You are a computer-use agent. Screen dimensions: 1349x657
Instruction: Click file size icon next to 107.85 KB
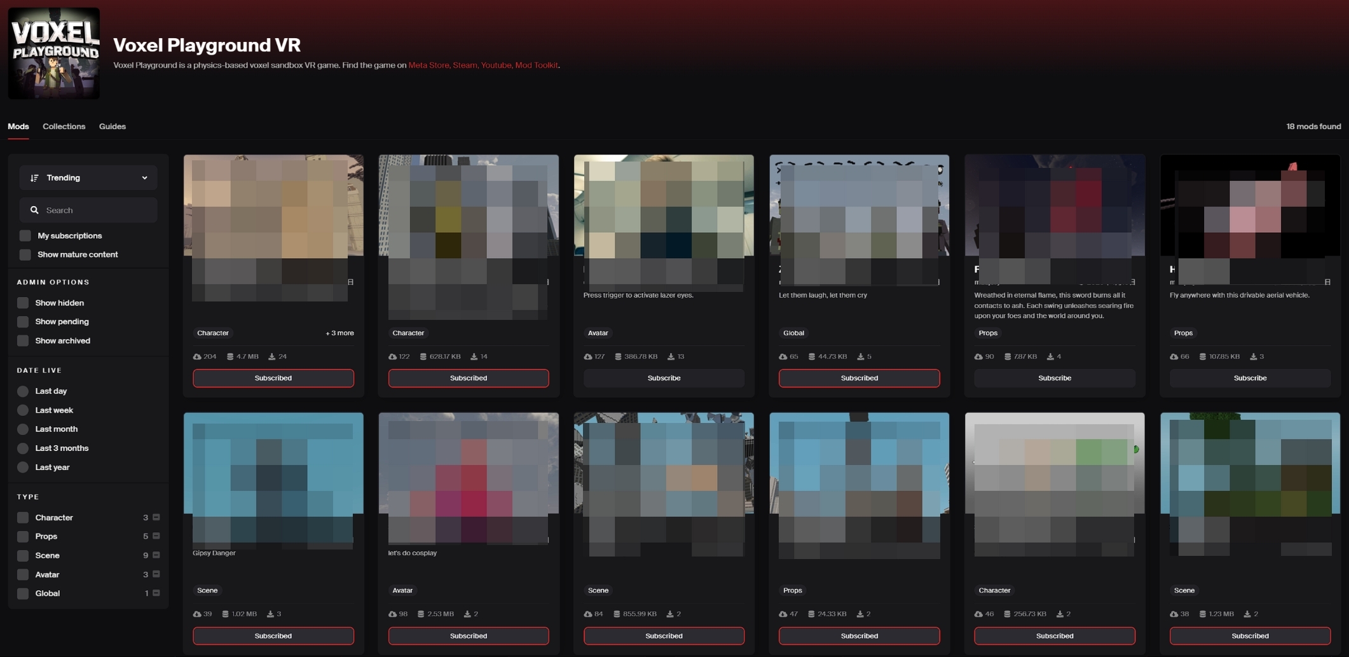point(1203,357)
